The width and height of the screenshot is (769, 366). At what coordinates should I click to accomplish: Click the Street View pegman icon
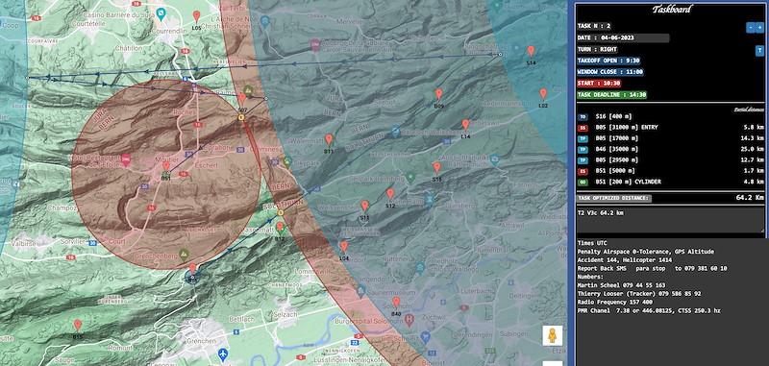[552, 335]
